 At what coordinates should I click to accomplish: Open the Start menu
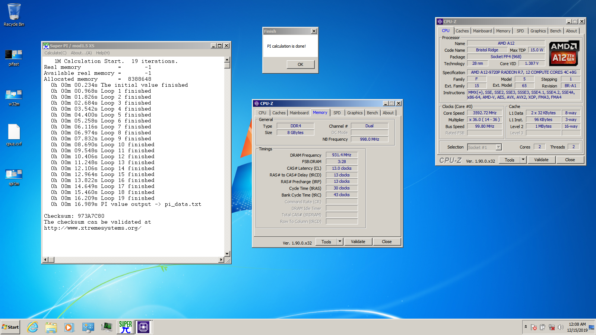[x=10, y=327]
